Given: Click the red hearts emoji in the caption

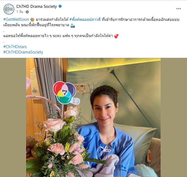Looking at the screenshot, I should tap(116, 36).
